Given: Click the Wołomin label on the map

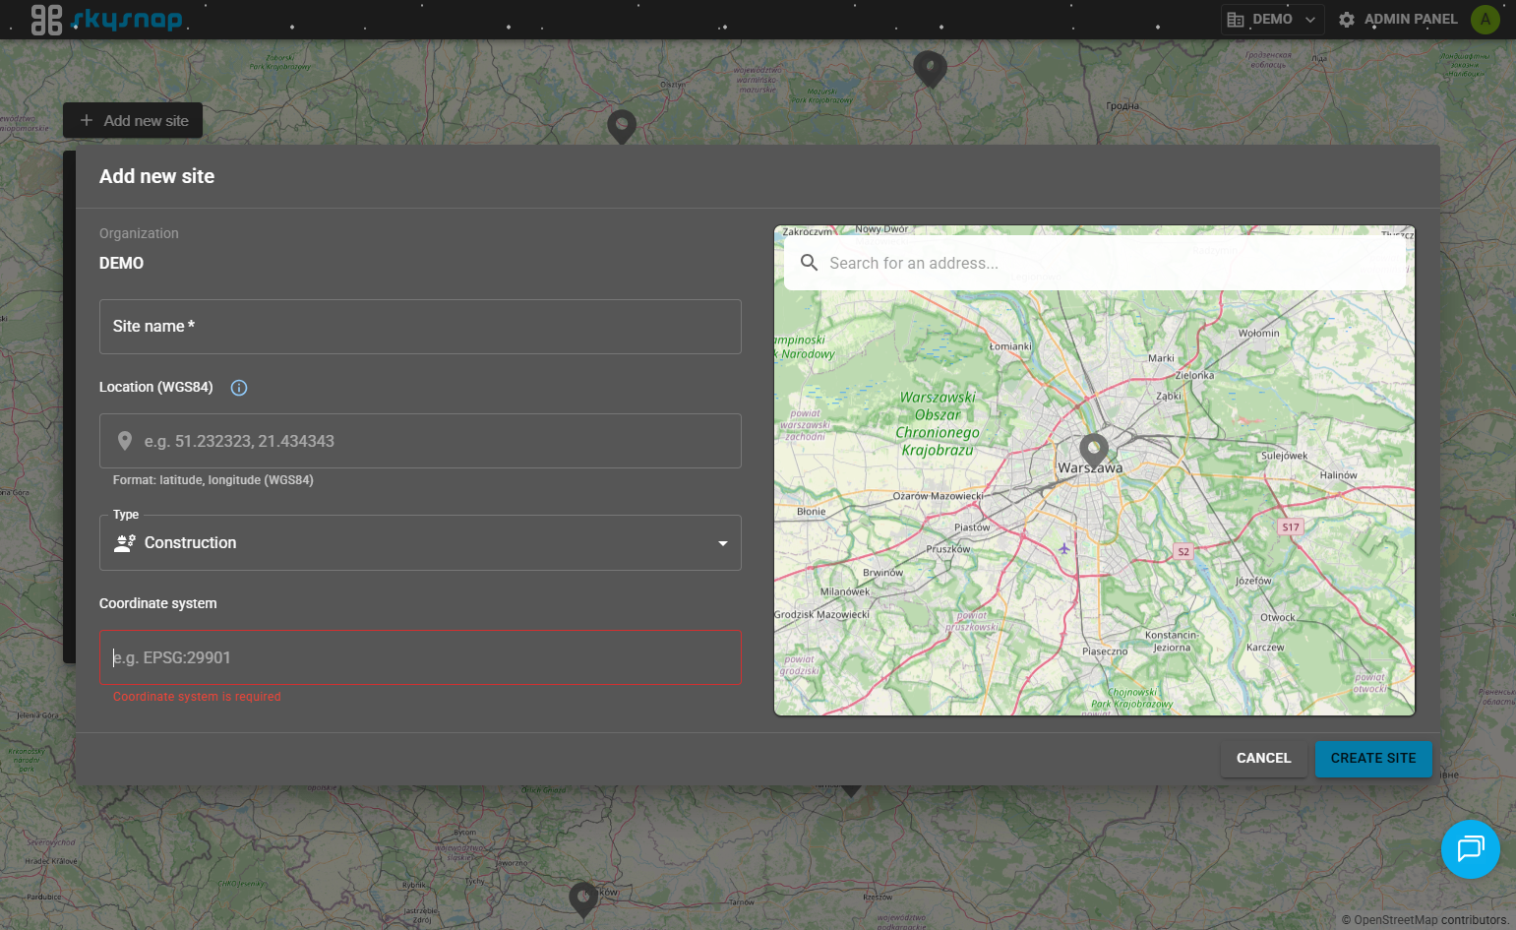Looking at the screenshot, I should point(1259,334).
